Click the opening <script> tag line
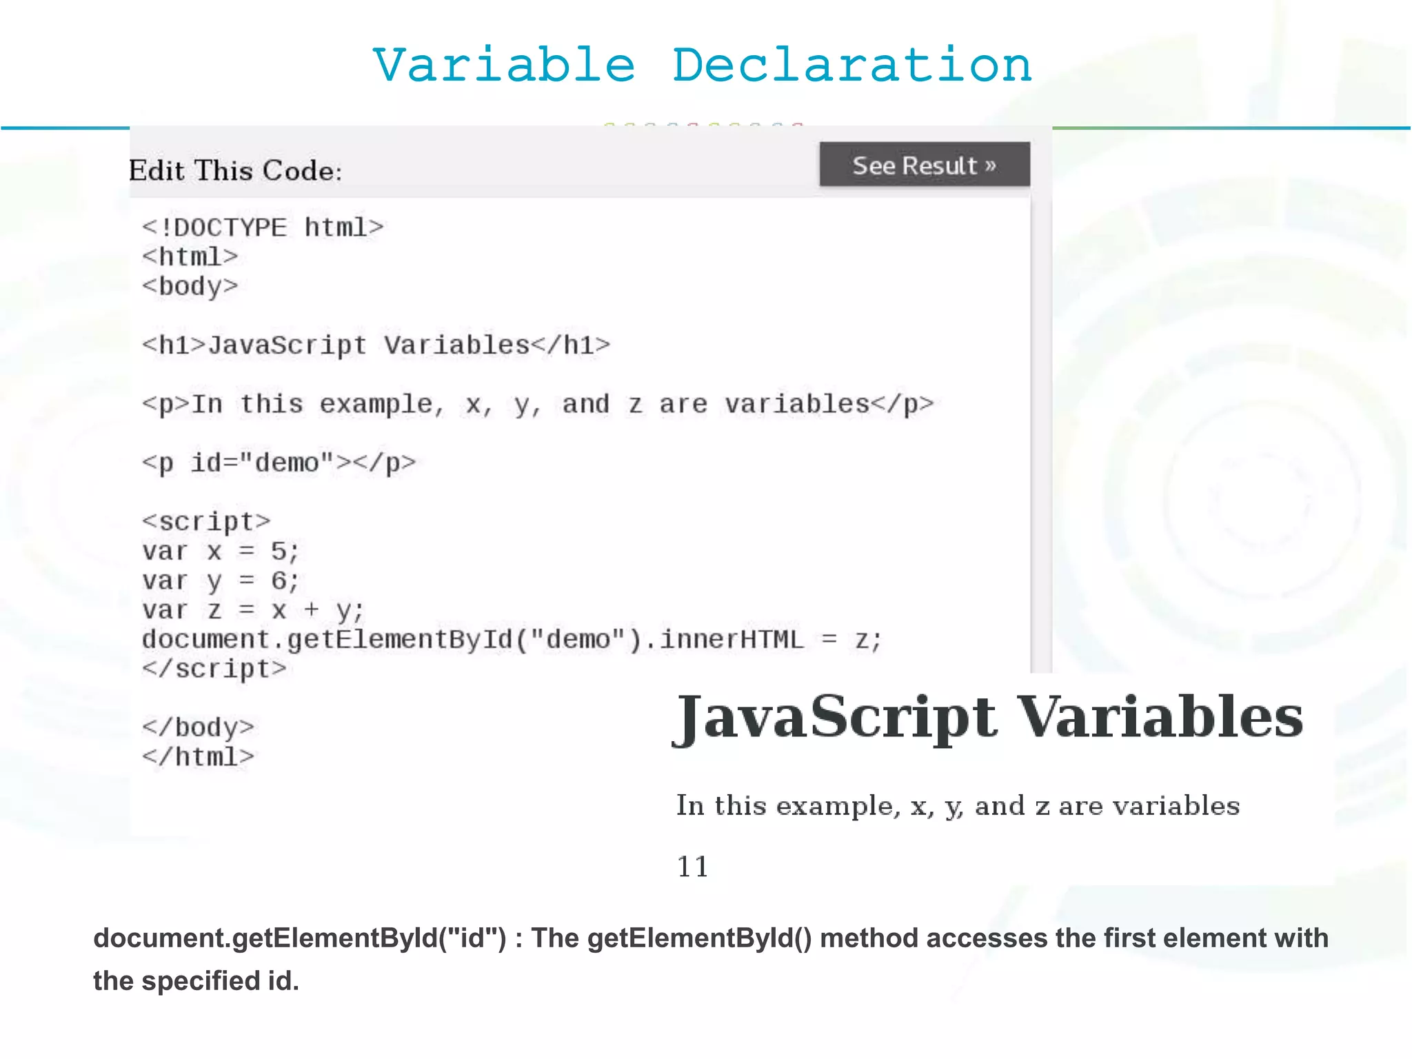The width and height of the screenshot is (1412, 1059). [x=206, y=521]
